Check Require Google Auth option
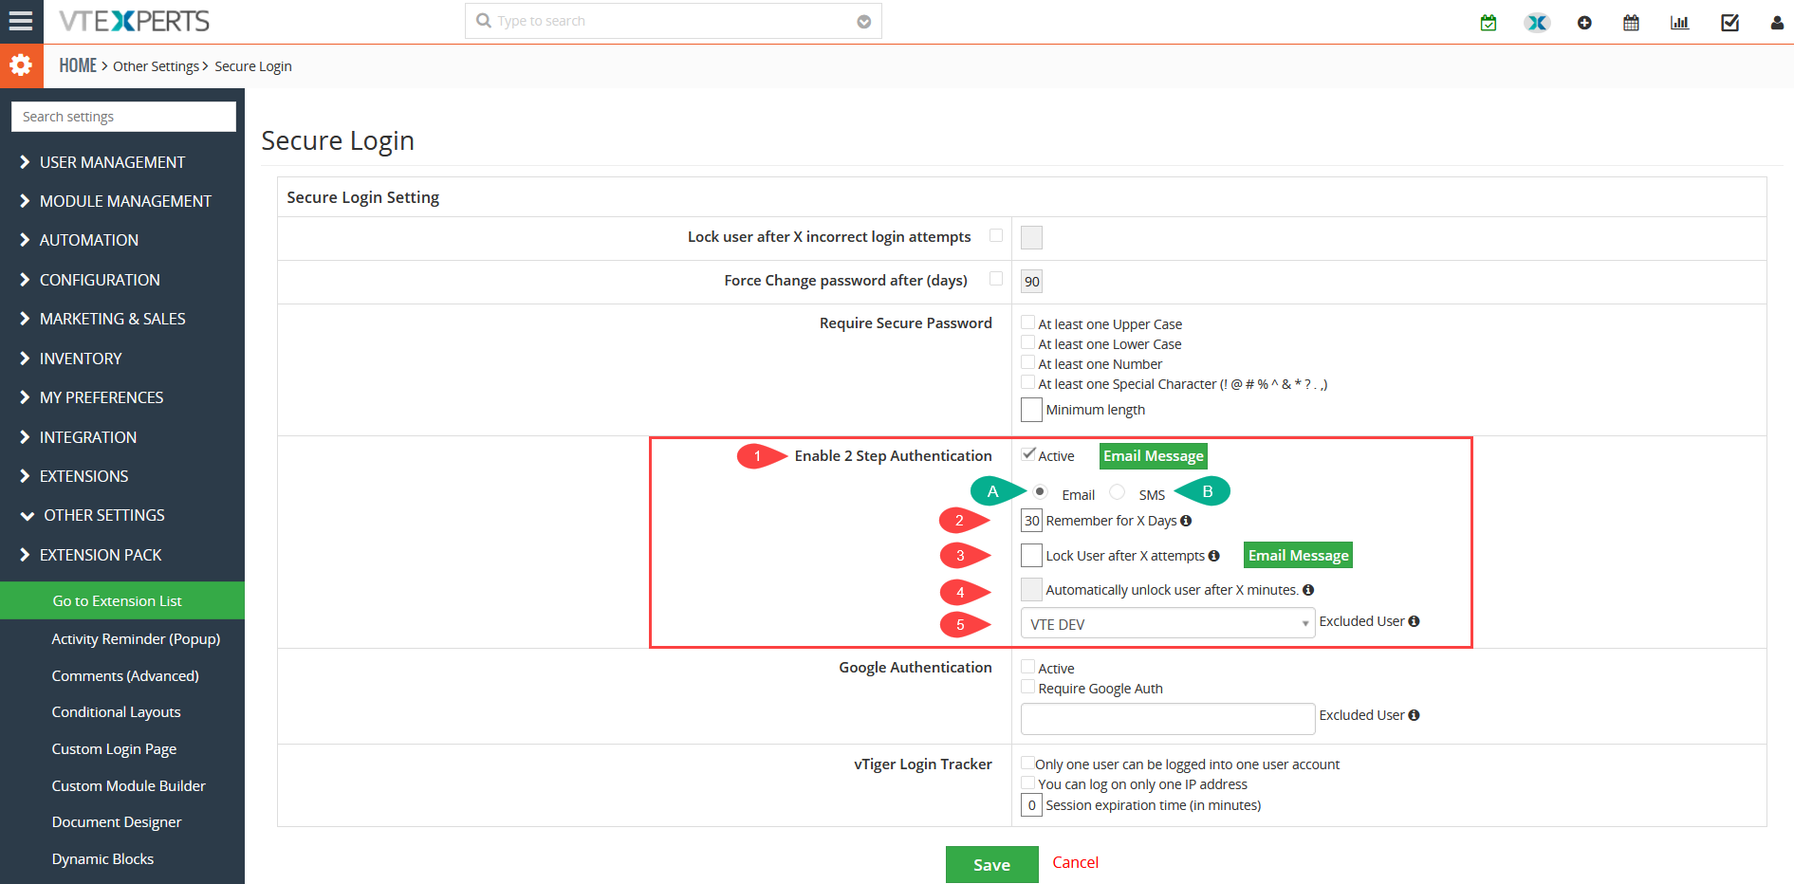Screen dimensions: 1794x884 click(1027, 687)
